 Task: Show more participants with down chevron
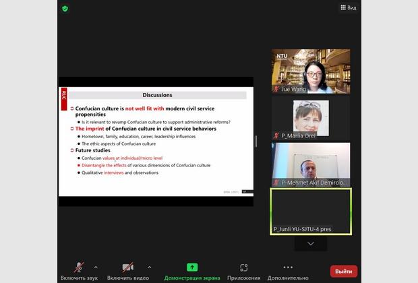click(311, 243)
